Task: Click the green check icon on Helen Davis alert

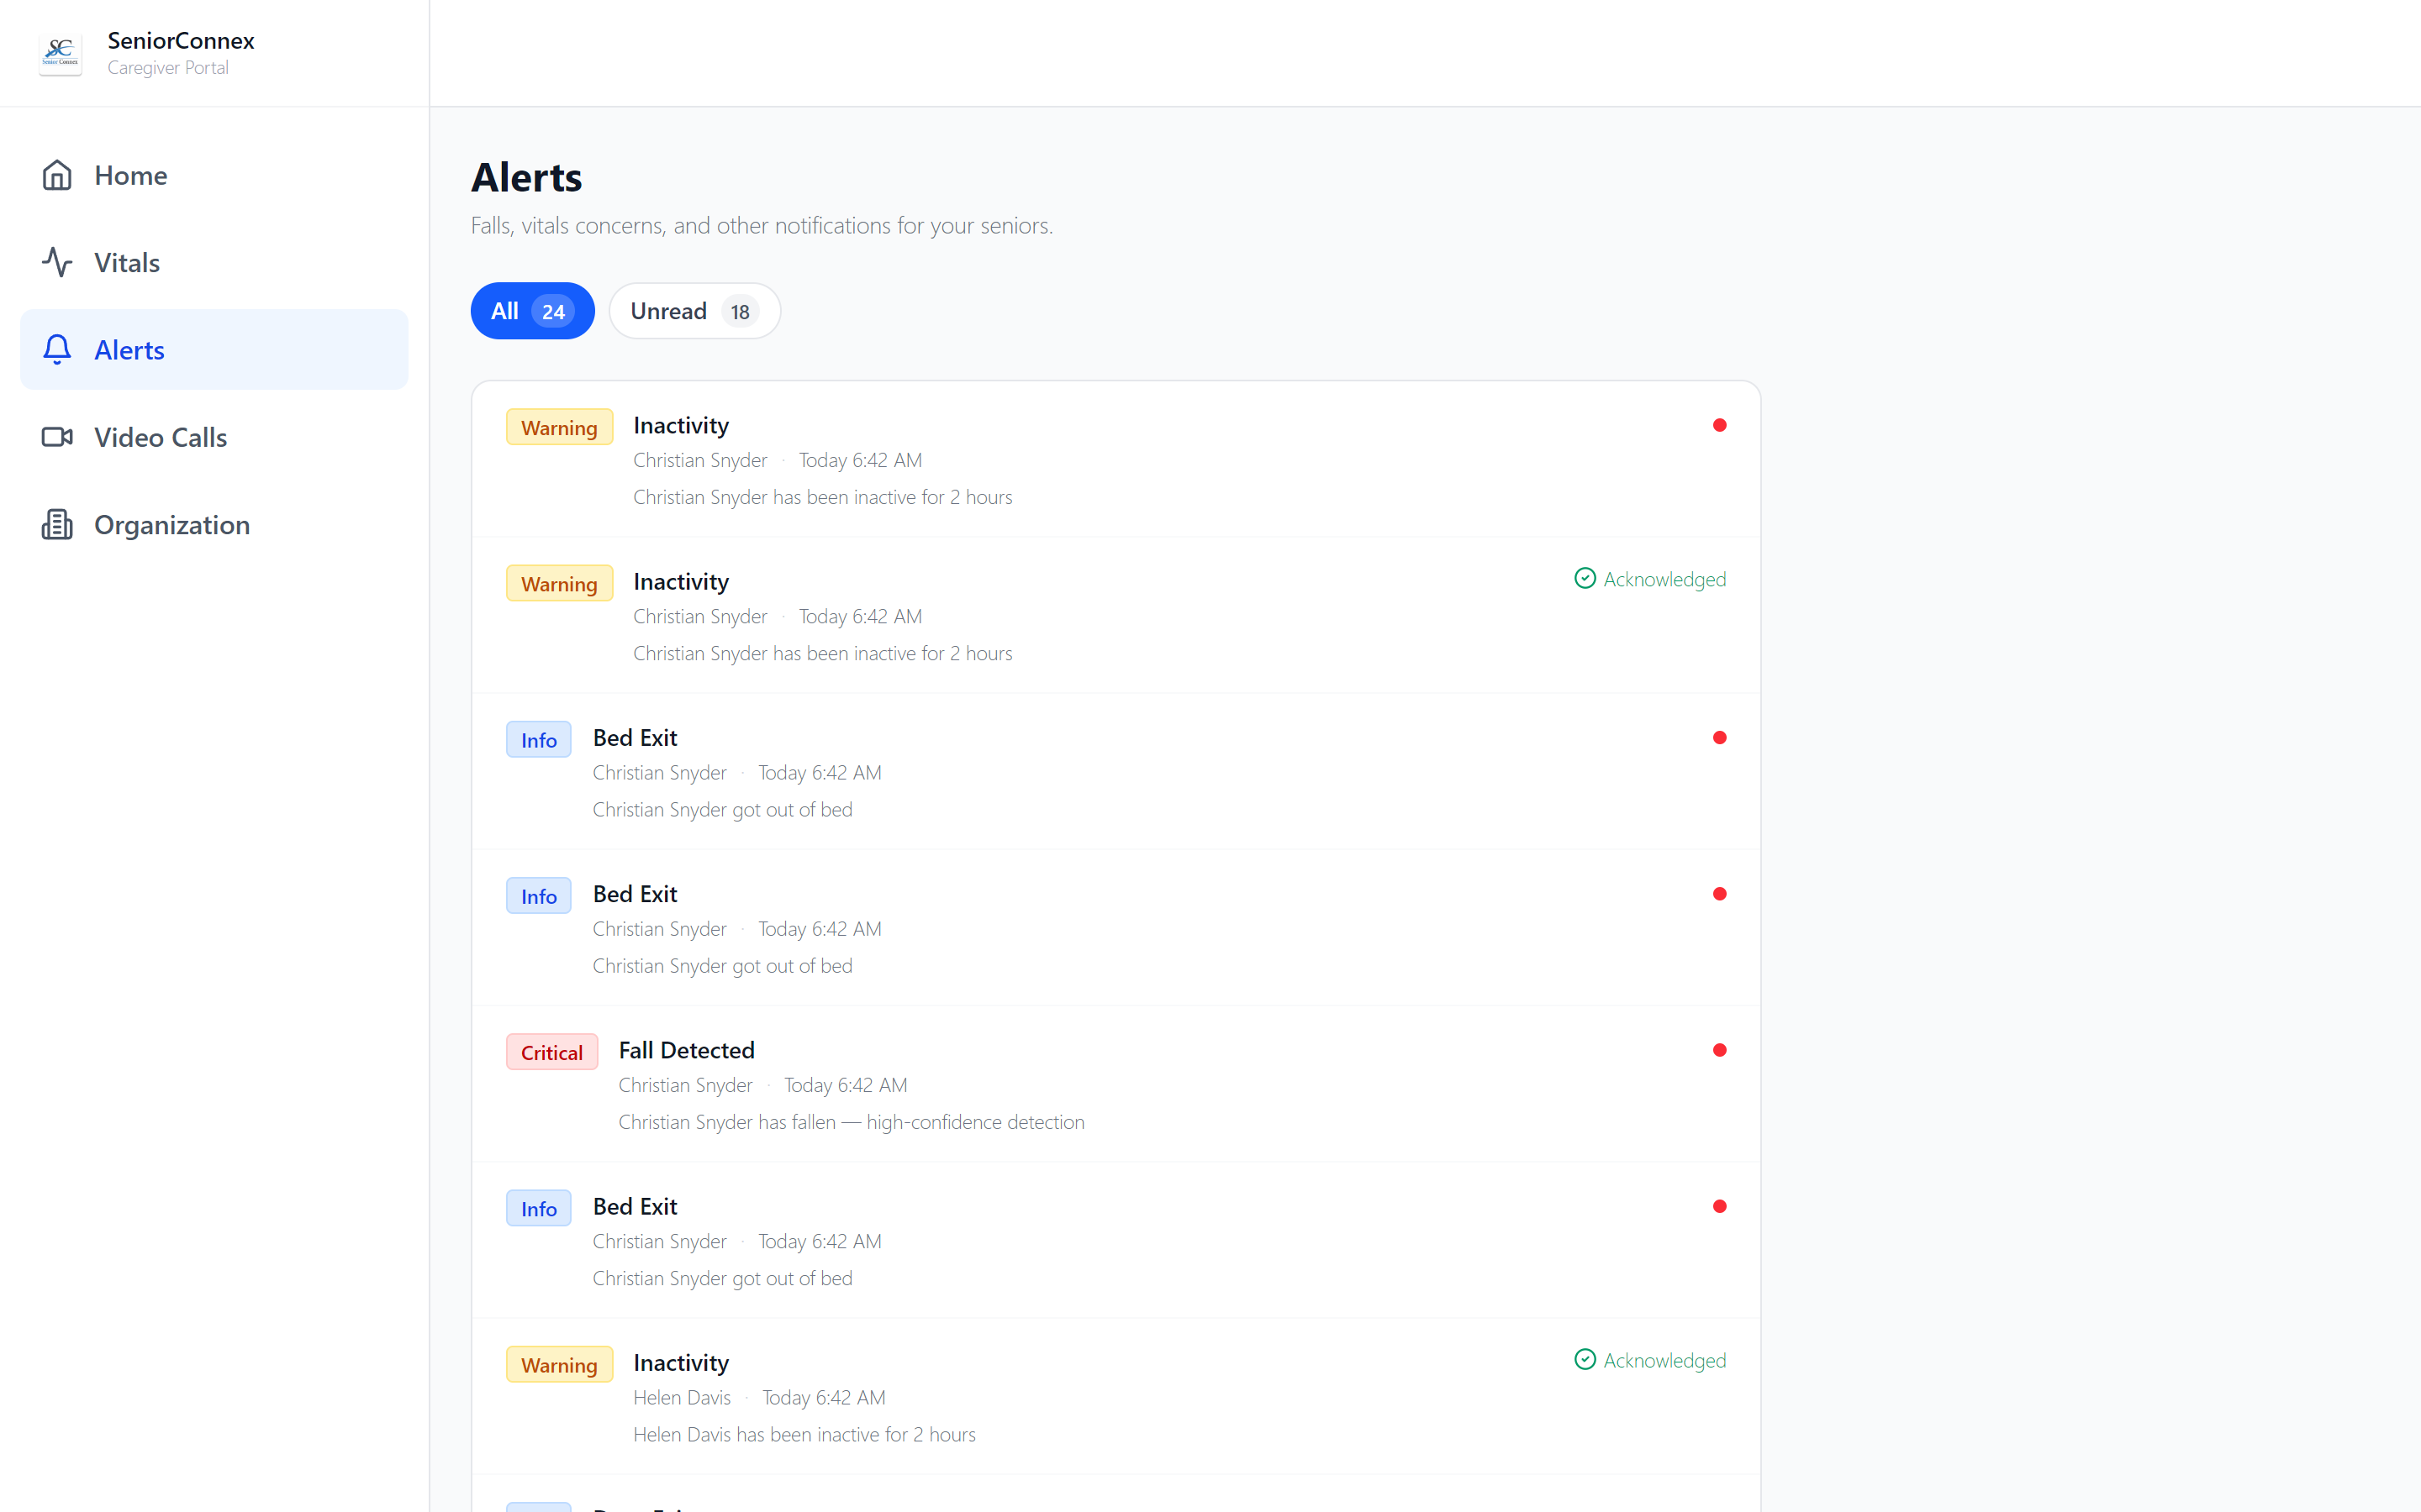Action: (1585, 1359)
